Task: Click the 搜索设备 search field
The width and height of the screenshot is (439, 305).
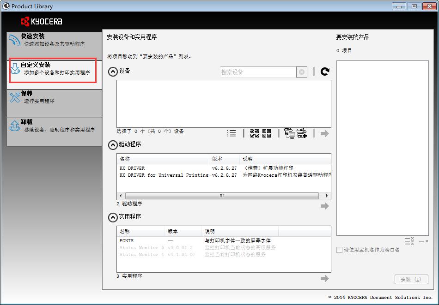Action: [x=257, y=72]
